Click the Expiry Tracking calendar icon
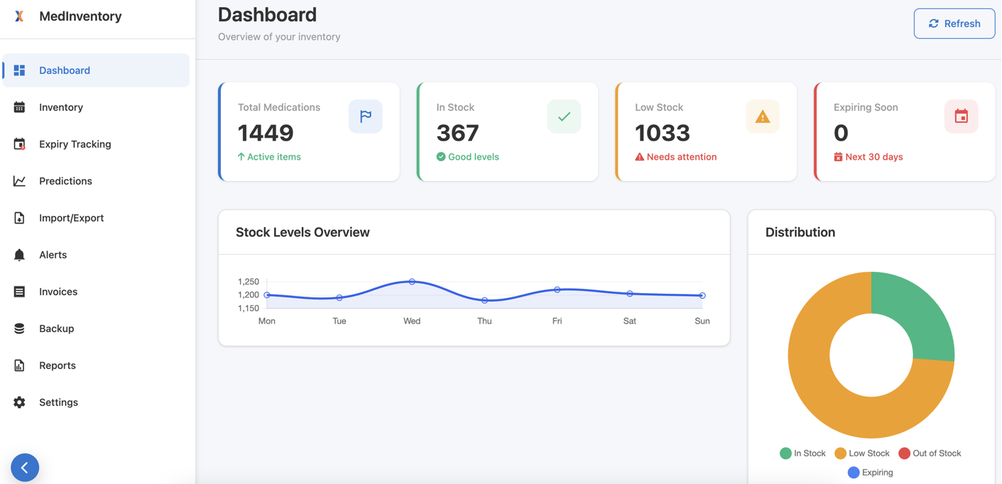This screenshot has height=484, width=1002. point(19,144)
